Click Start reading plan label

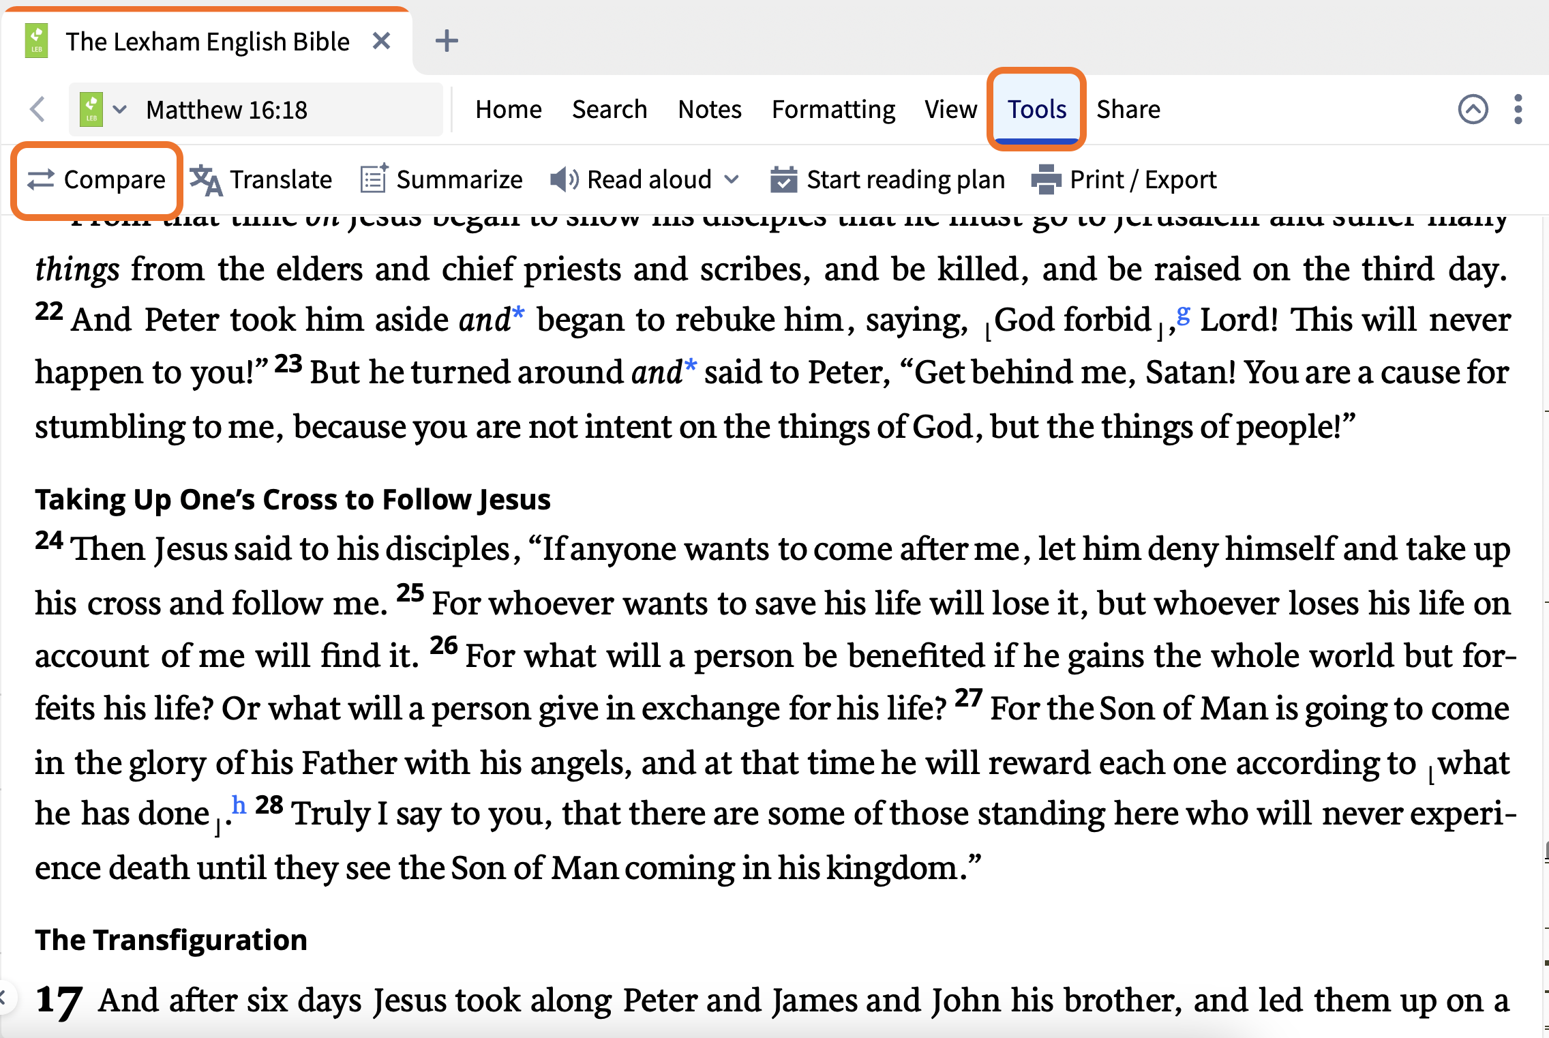click(906, 180)
